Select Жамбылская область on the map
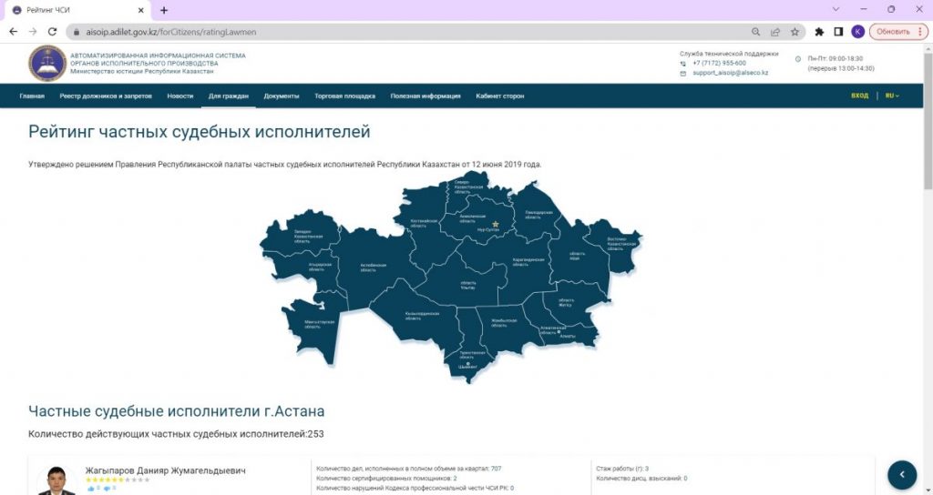The image size is (933, 495). (x=503, y=323)
